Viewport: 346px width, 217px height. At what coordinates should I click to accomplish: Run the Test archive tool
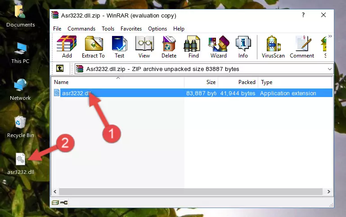[119, 47]
